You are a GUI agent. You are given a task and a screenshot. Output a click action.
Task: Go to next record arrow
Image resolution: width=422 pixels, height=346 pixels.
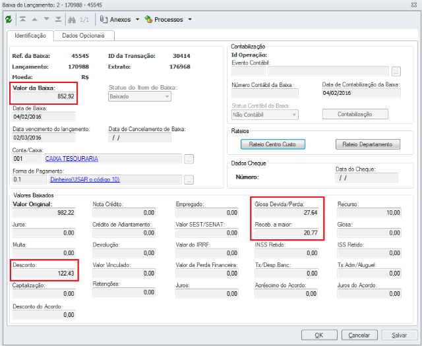point(47,19)
